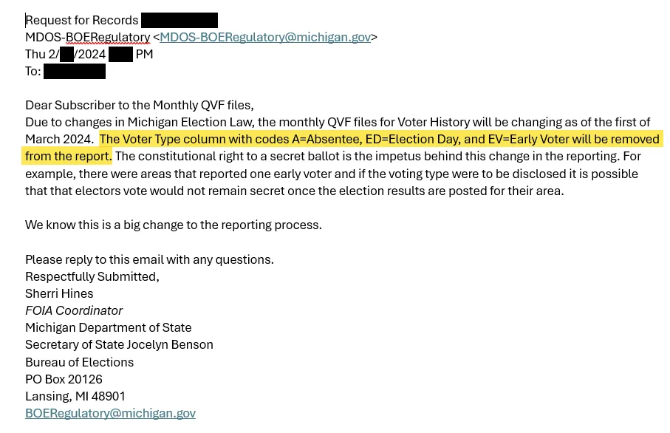Select the sender name MDOS-BOERegulatory
This screenshot has width=670, height=433.
87,37
